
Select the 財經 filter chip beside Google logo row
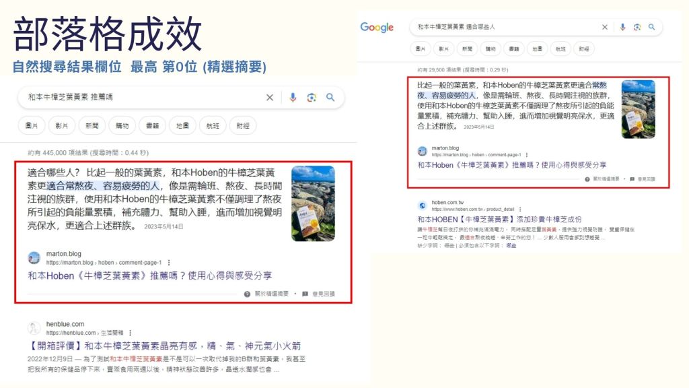(583, 48)
